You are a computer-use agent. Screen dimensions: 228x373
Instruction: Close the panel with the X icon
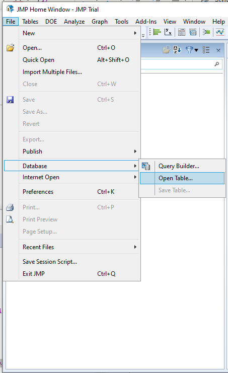point(218,50)
